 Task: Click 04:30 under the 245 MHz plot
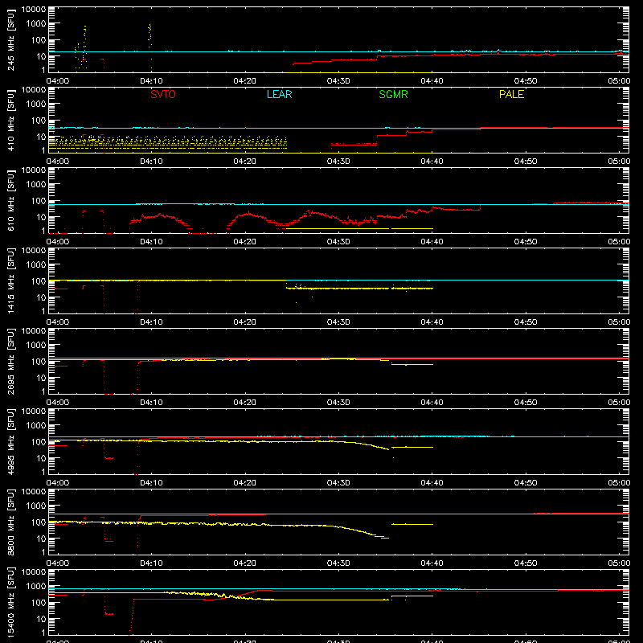coord(338,81)
